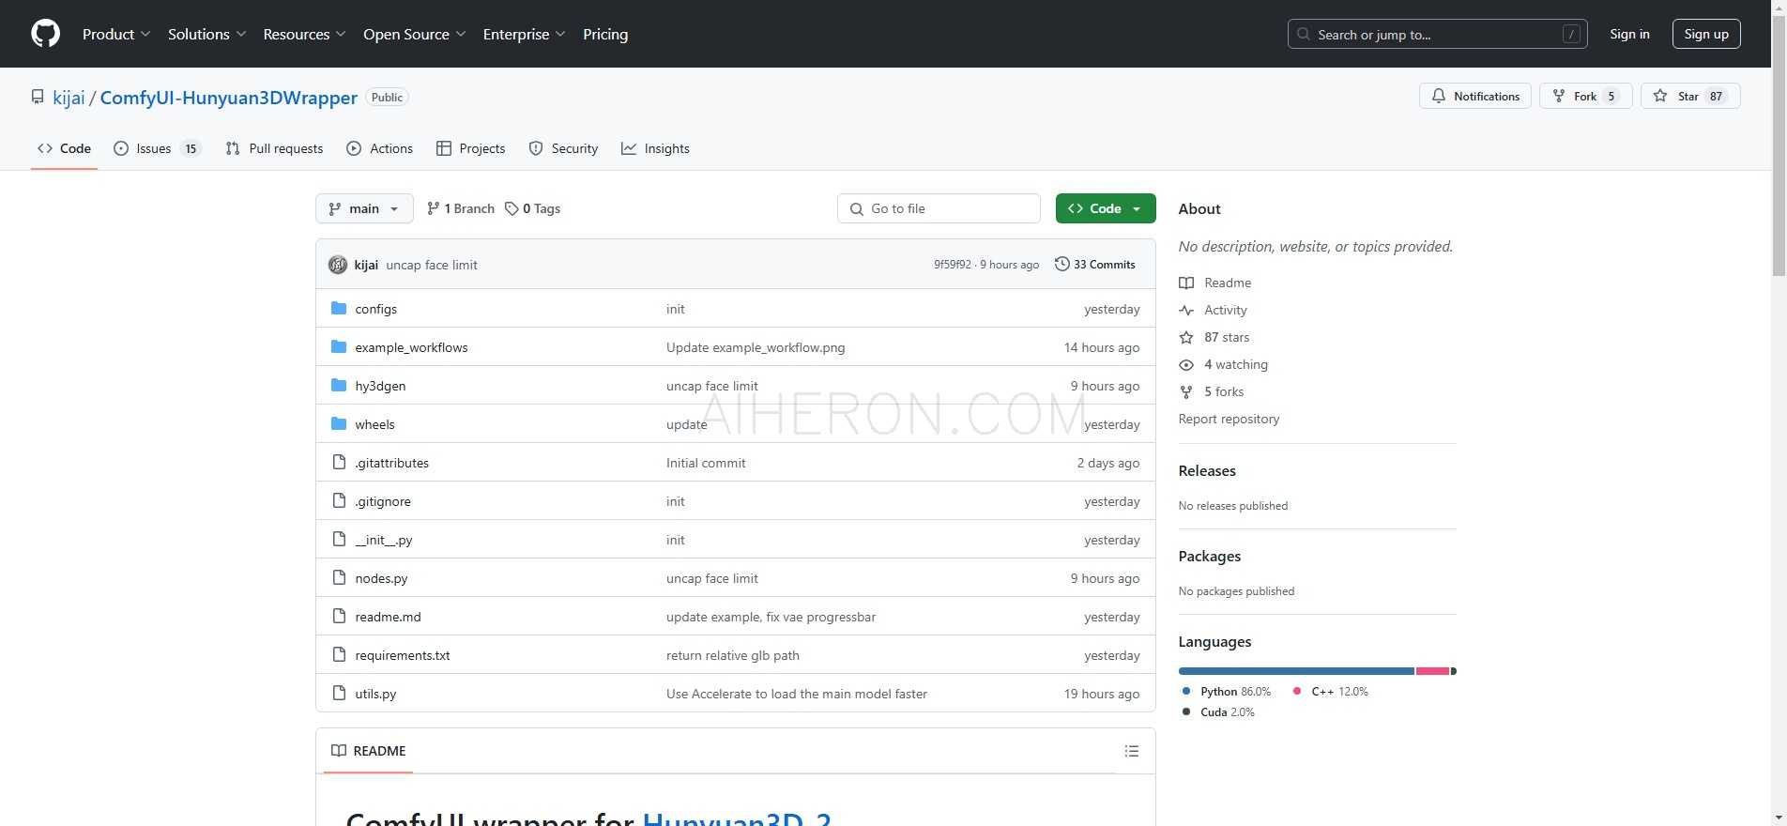
Task: Focus the Go to file input
Action: (939, 208)
